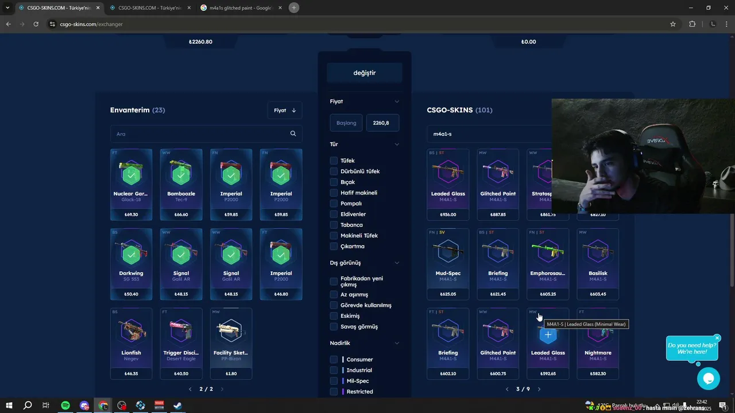735x413 pixels.
Task: Enable the Industrial rarity checkbox
Action: click(334, 371)
